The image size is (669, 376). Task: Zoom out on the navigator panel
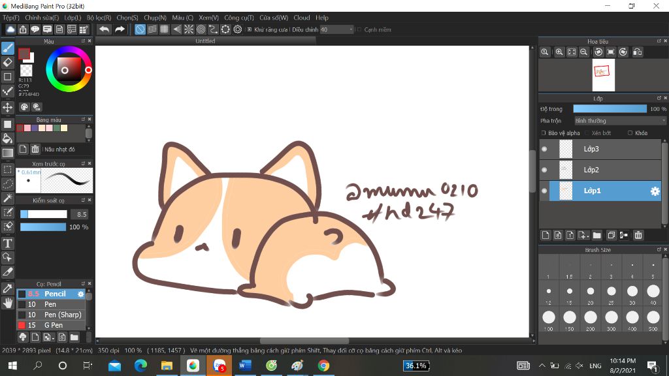pos(583,52)
